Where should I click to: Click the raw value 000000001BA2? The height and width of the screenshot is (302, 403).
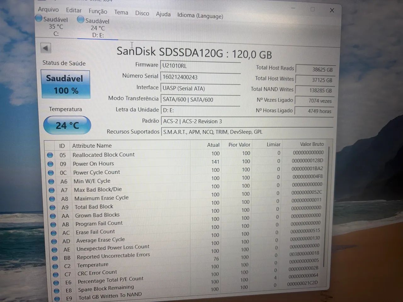click(307, 169)
